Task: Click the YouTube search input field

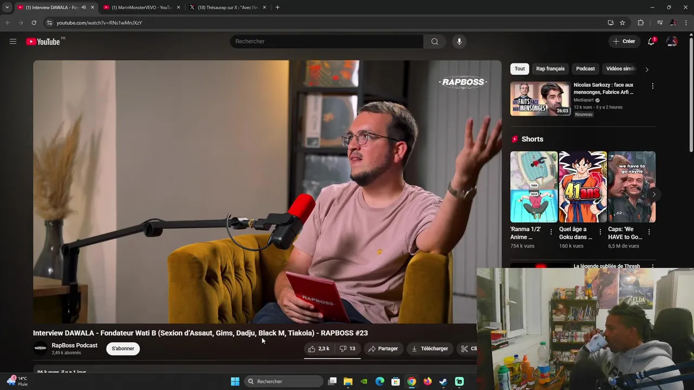Action: point(326,41)
